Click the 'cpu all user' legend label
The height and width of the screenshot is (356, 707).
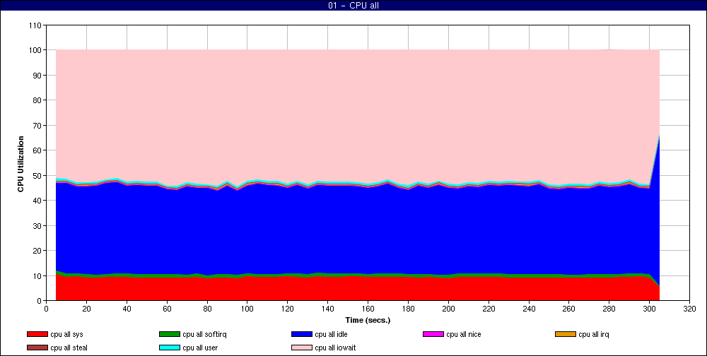pyautogui.click(x=200, y=348)
